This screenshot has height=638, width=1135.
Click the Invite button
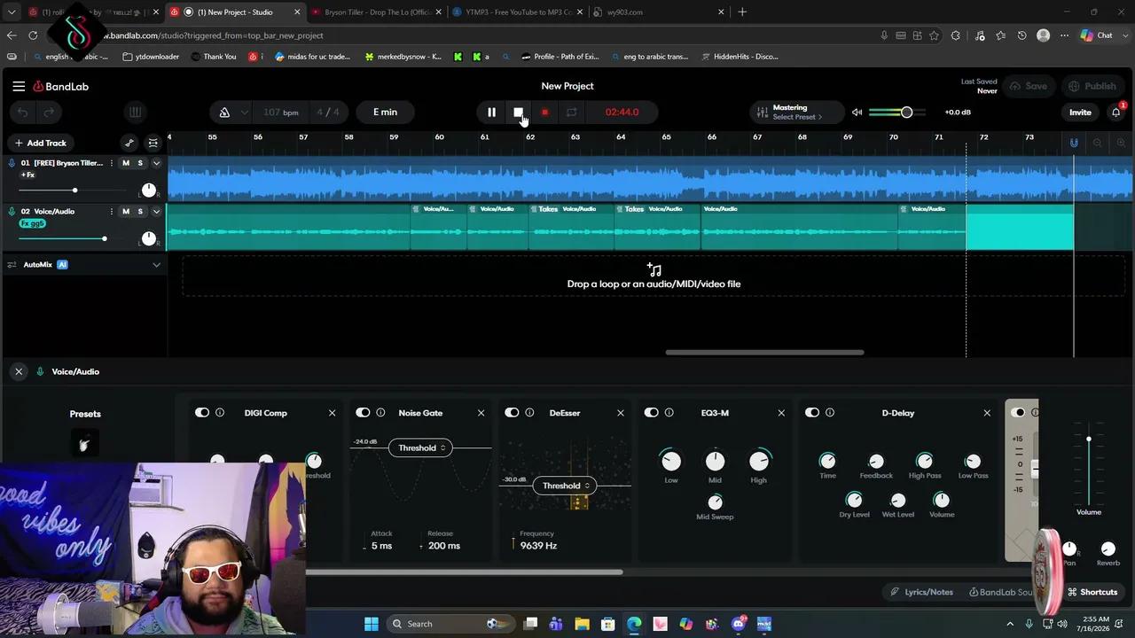tap(1080, 113)
